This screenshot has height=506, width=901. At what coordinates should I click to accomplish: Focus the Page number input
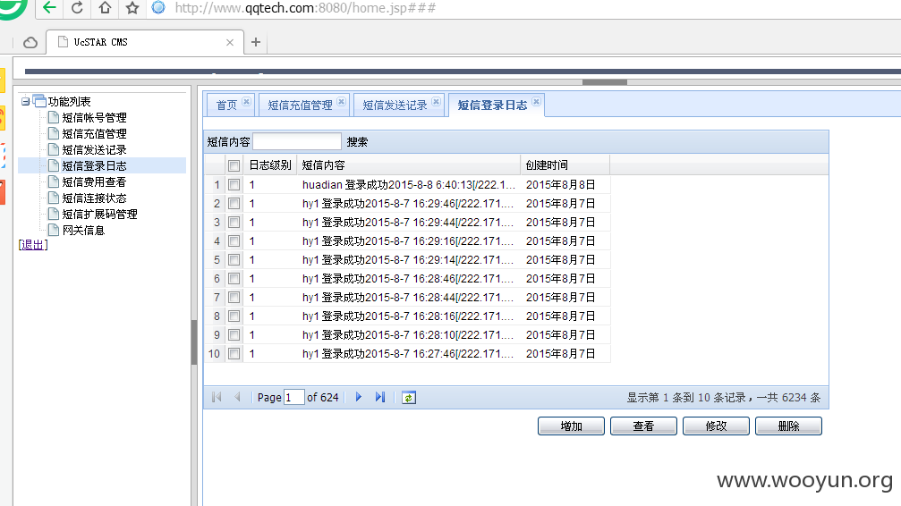tap(293, 398)
